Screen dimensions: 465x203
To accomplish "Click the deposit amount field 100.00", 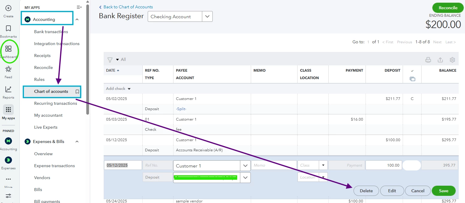I will point(384,165).
